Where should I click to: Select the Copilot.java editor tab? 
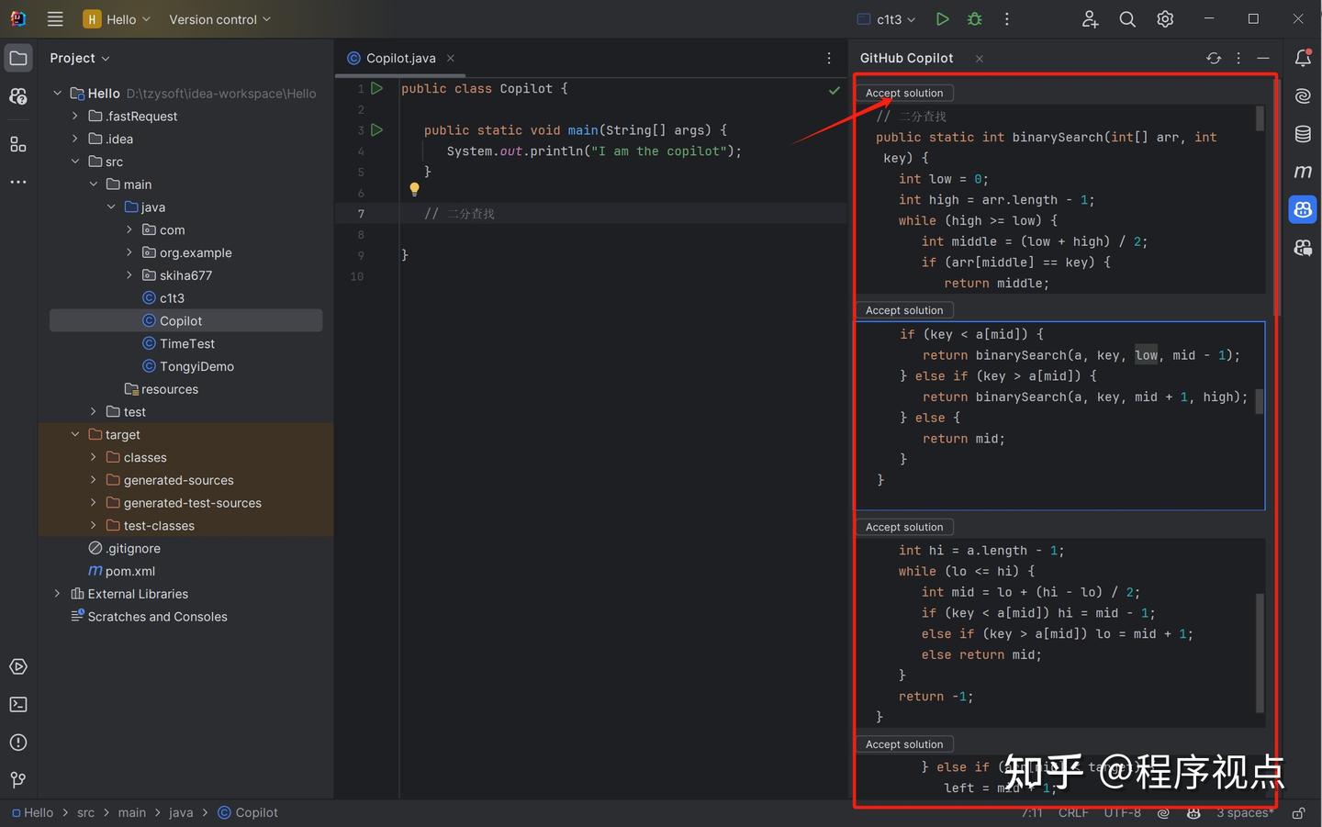pos(398,58)
